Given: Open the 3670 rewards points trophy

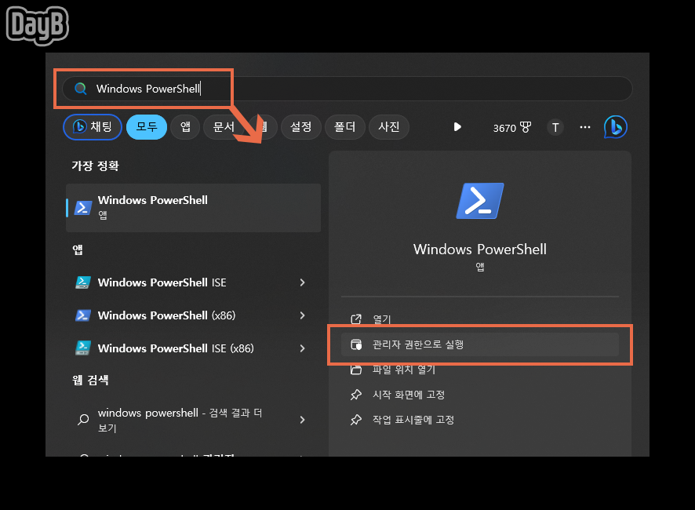Looking at the screenshot, I should pyautogui.click(x=512, y=128).
